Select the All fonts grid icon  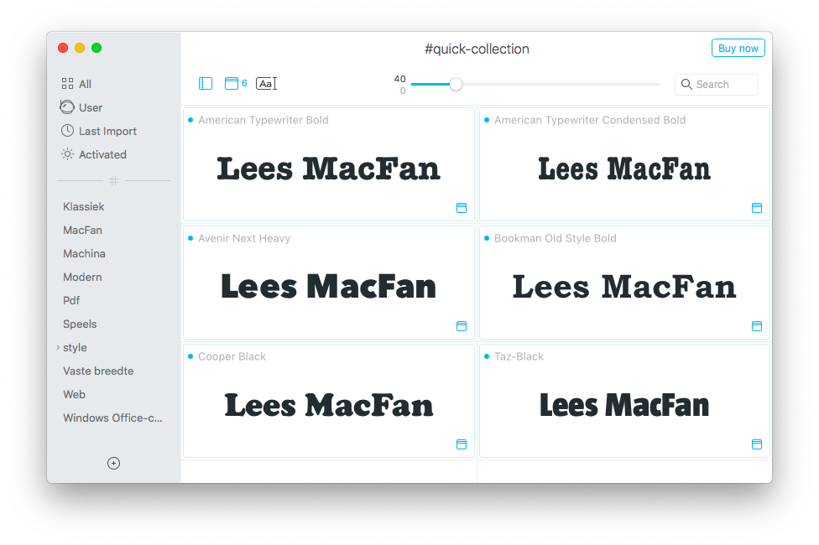(x=67, y=84)
